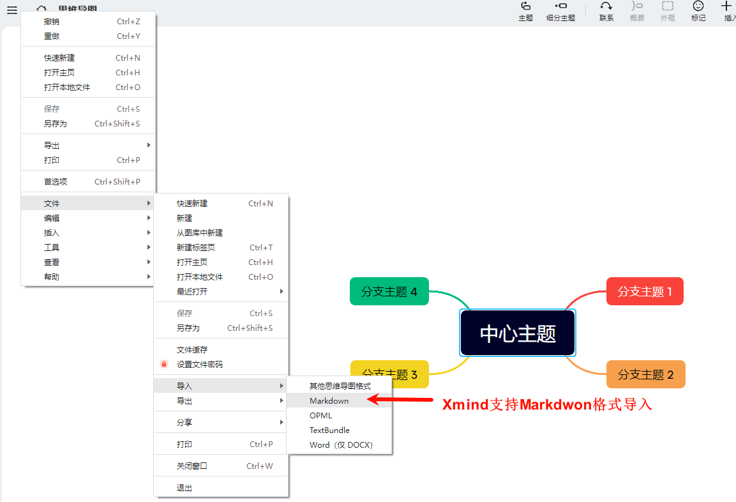Click the lock icon beside 设置文件密码
This screenshot has width=736, height=502.
tap(164, 364)
